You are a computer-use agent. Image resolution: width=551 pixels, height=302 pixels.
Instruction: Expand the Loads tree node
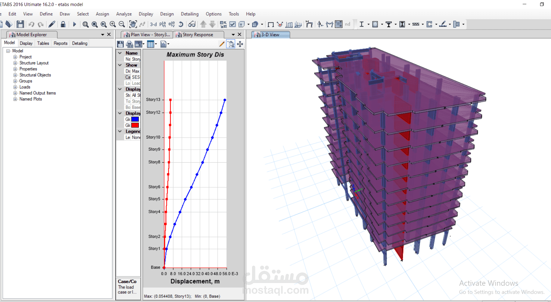point(15,87)
